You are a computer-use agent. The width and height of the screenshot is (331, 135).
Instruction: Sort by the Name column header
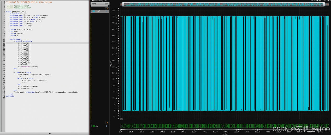(x=97, y=4)
